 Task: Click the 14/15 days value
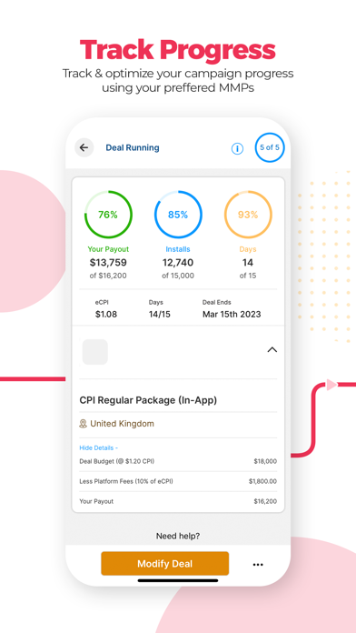[159, 314]
